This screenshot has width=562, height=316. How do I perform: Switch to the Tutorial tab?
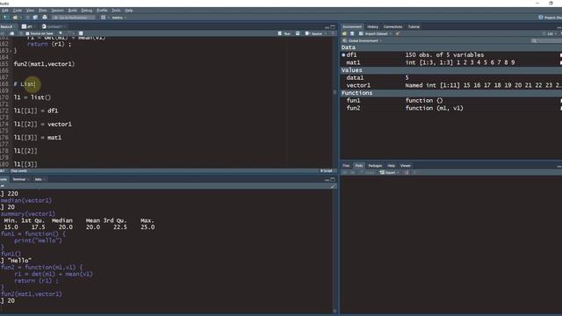tap(414, 26)
